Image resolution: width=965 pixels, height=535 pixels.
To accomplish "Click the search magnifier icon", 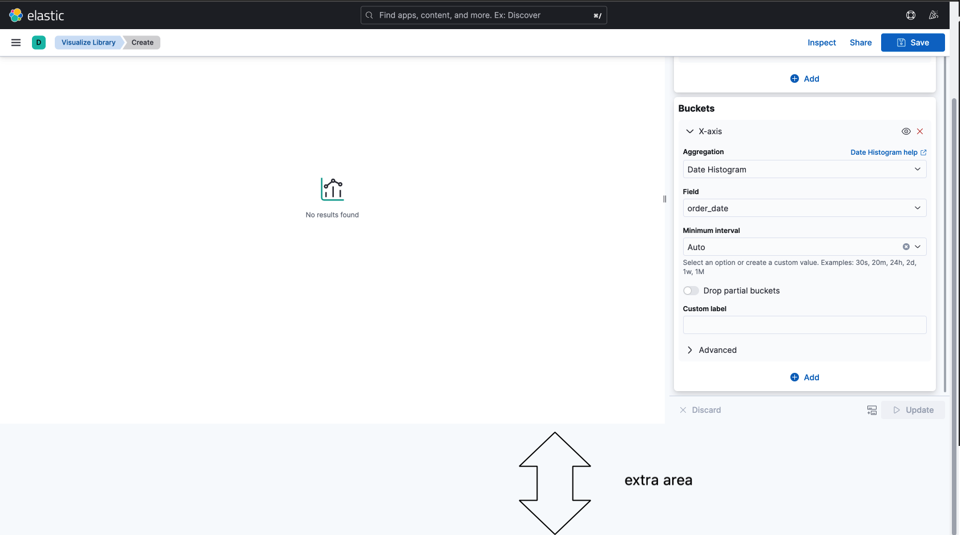I will (x=369, y=15).
